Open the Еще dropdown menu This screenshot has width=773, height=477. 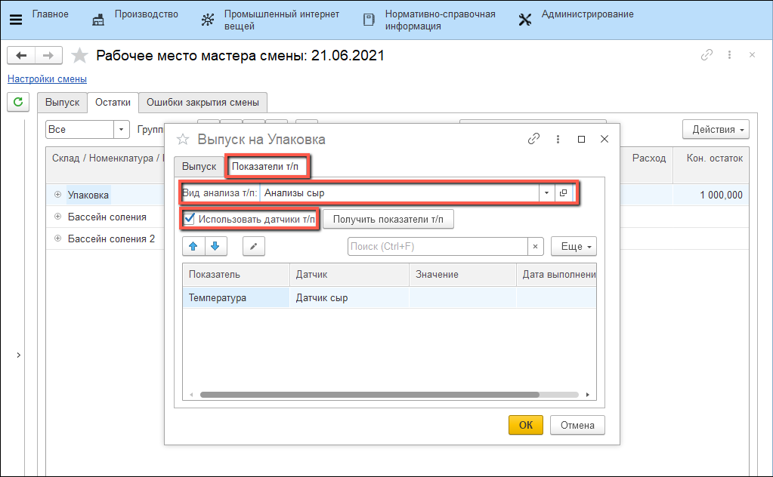tap(574, 246)
